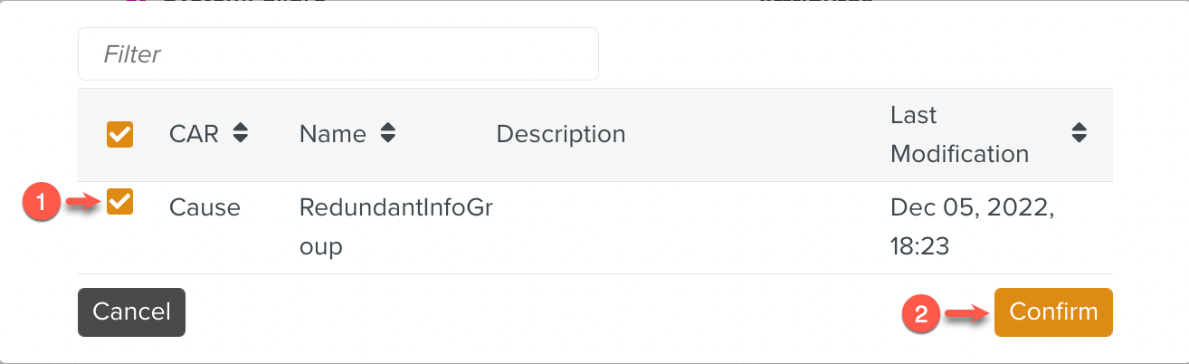Click the CAR column header label

pyautogui.click(x=194, y=135)
